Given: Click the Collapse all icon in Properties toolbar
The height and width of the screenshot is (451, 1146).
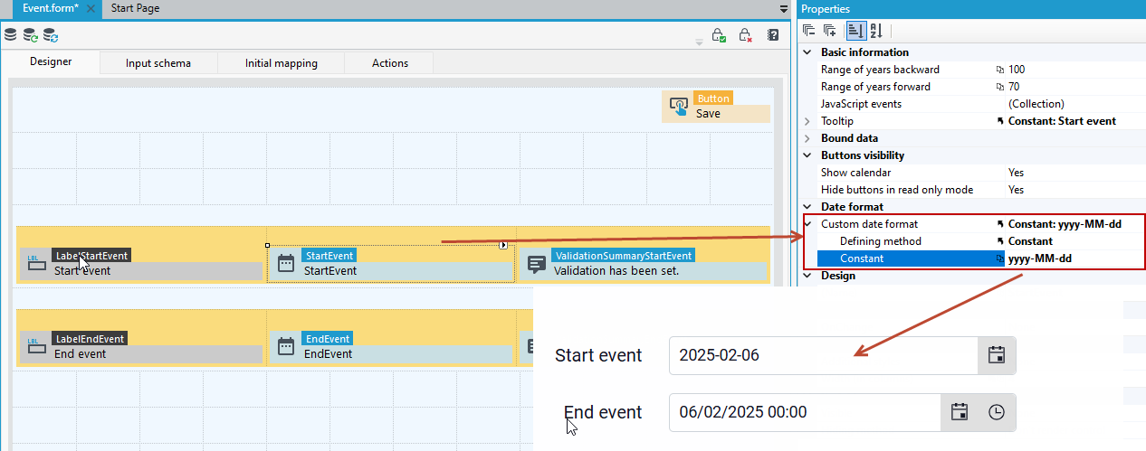Looking at the screenshot, I should click(x=809, y=31).
